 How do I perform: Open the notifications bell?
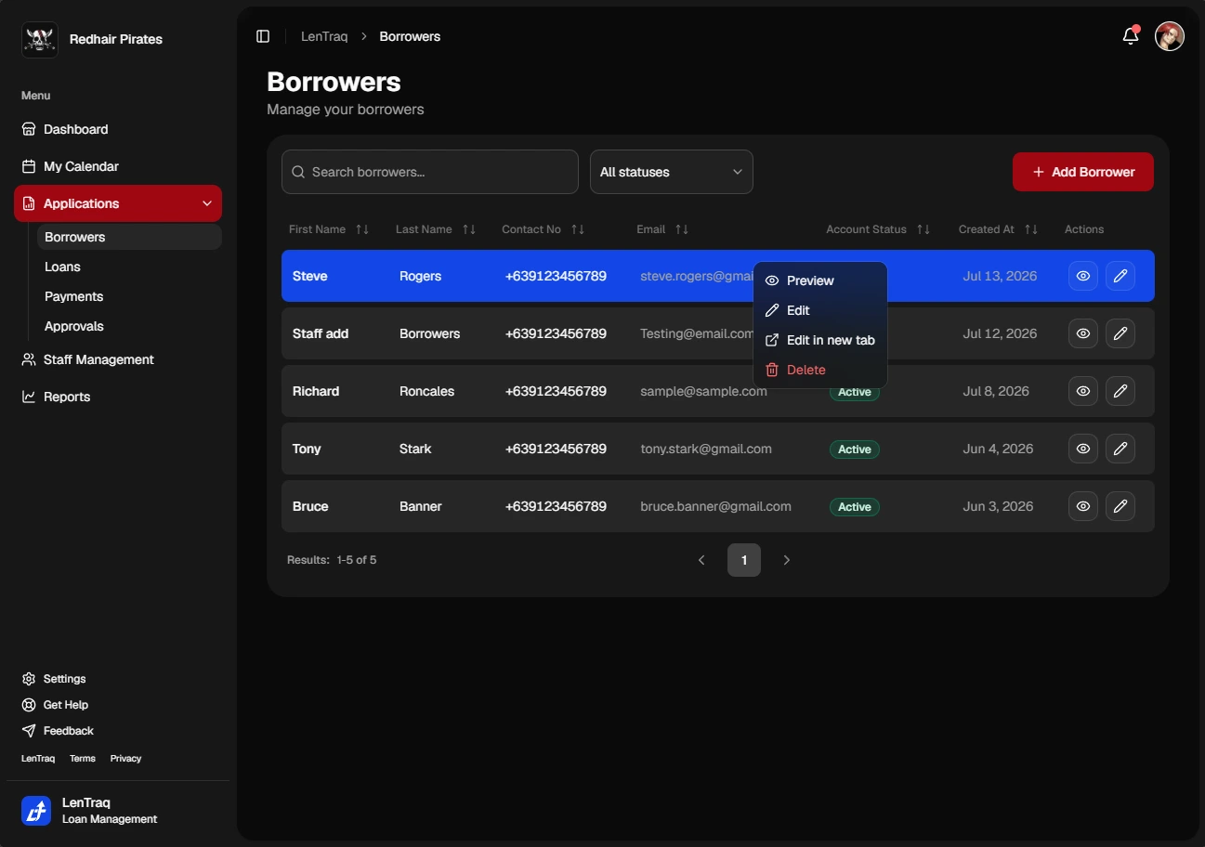(1131, 36)
